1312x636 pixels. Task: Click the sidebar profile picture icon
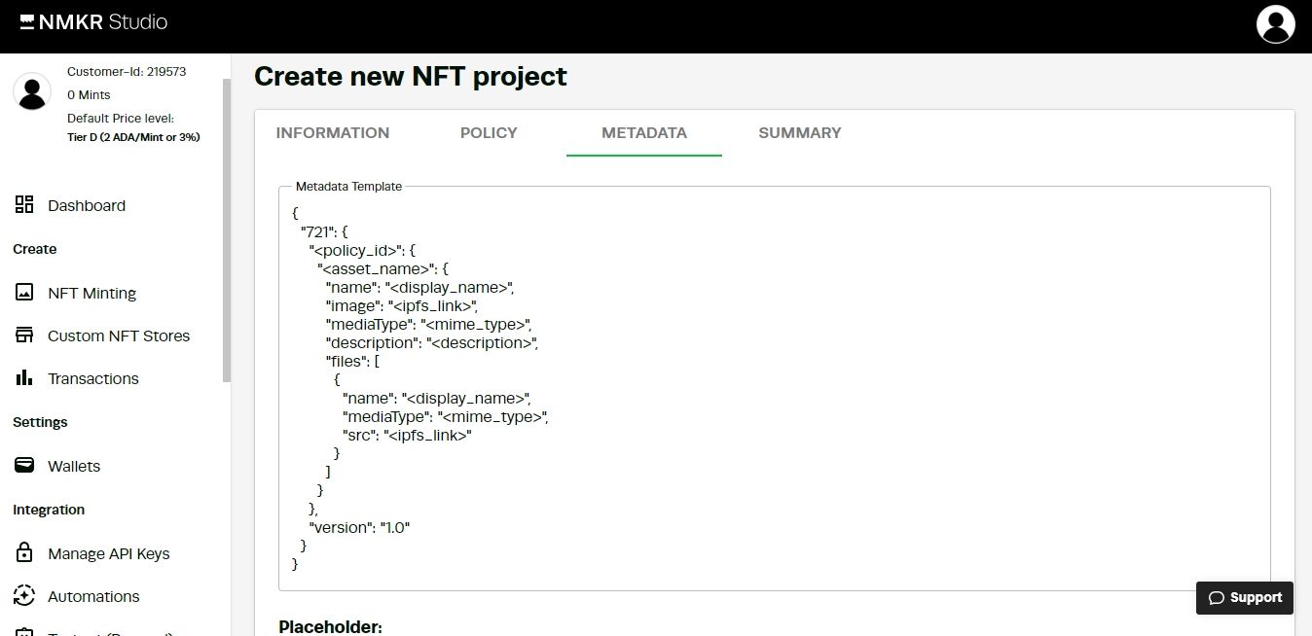coord(32,90)
